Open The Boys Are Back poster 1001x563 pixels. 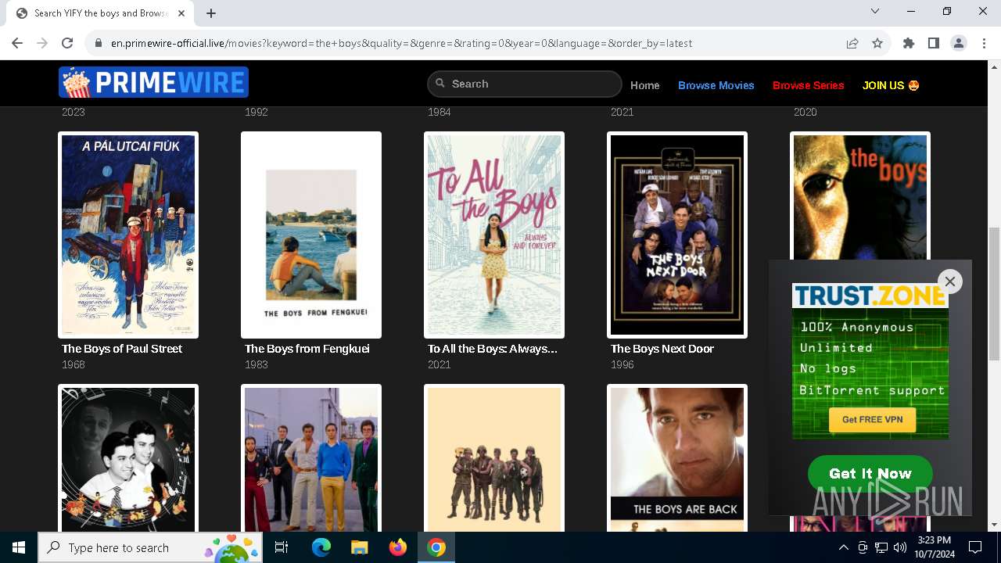pyautogui.click(x=677, y=458)
